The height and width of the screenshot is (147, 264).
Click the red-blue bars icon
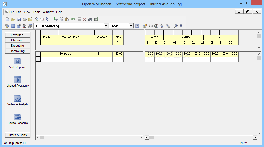[x=162, y=26]
